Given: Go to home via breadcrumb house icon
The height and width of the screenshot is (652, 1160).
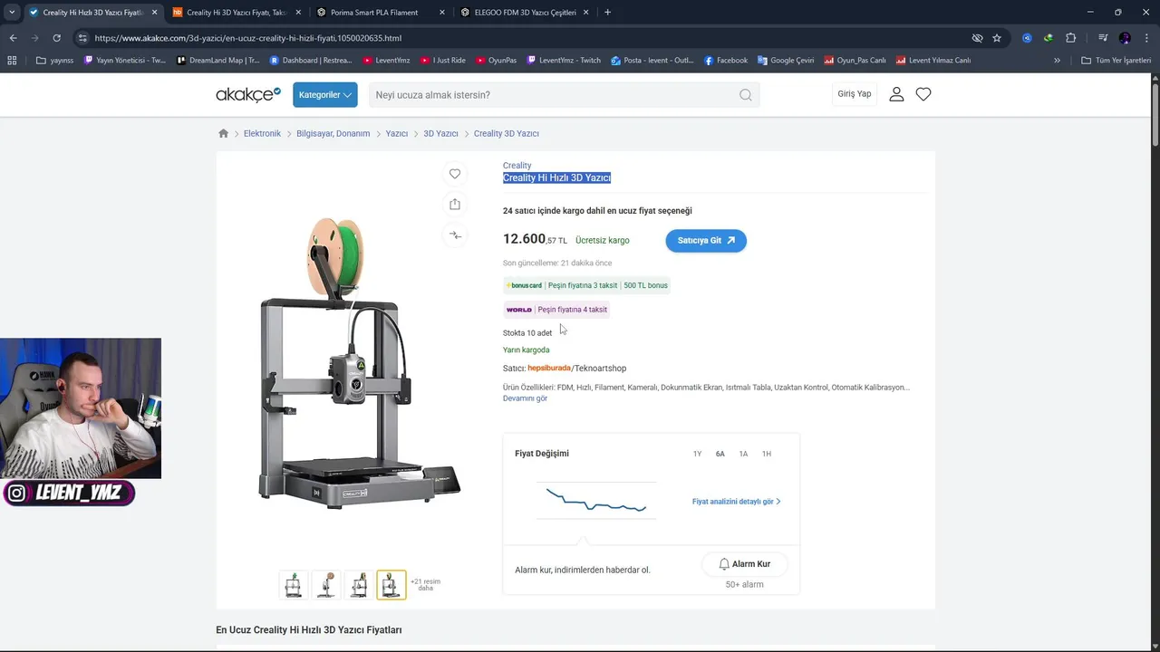Looking at the screenshot, I should pyautogui.click(x=223, y=133).
